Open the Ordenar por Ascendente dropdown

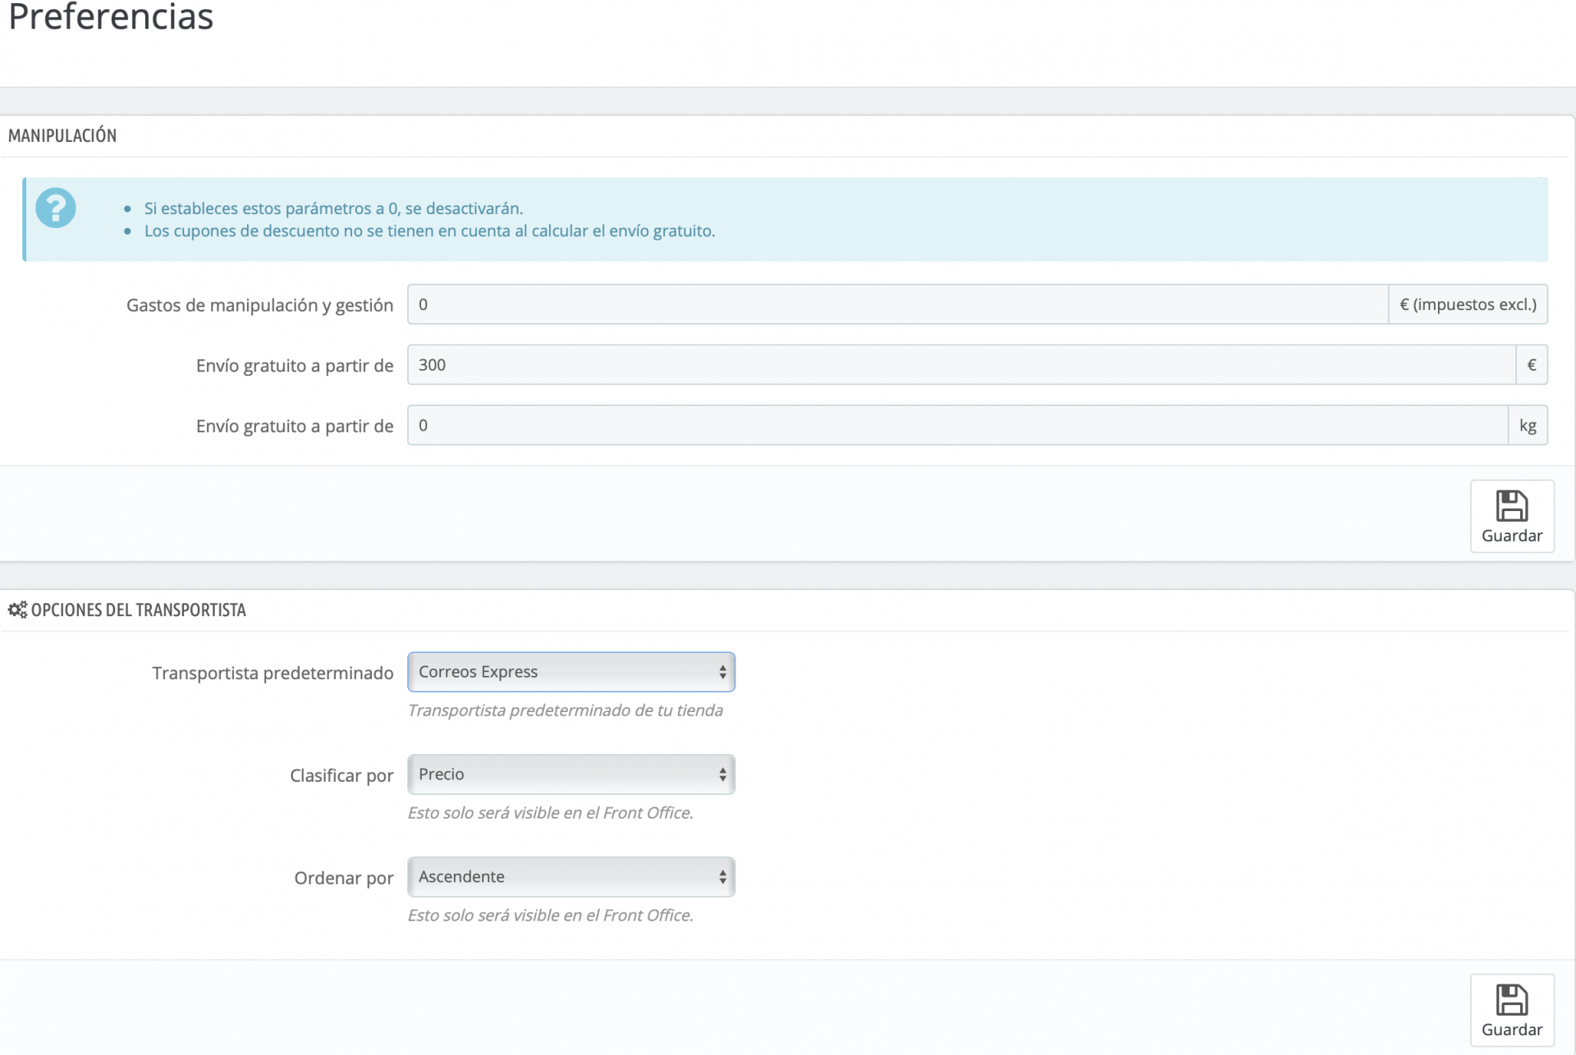tap(570, 877)
